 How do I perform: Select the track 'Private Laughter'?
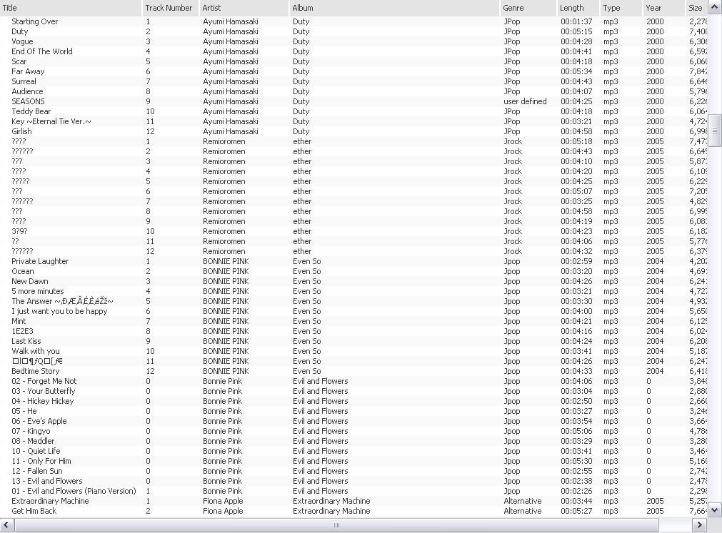40,261
